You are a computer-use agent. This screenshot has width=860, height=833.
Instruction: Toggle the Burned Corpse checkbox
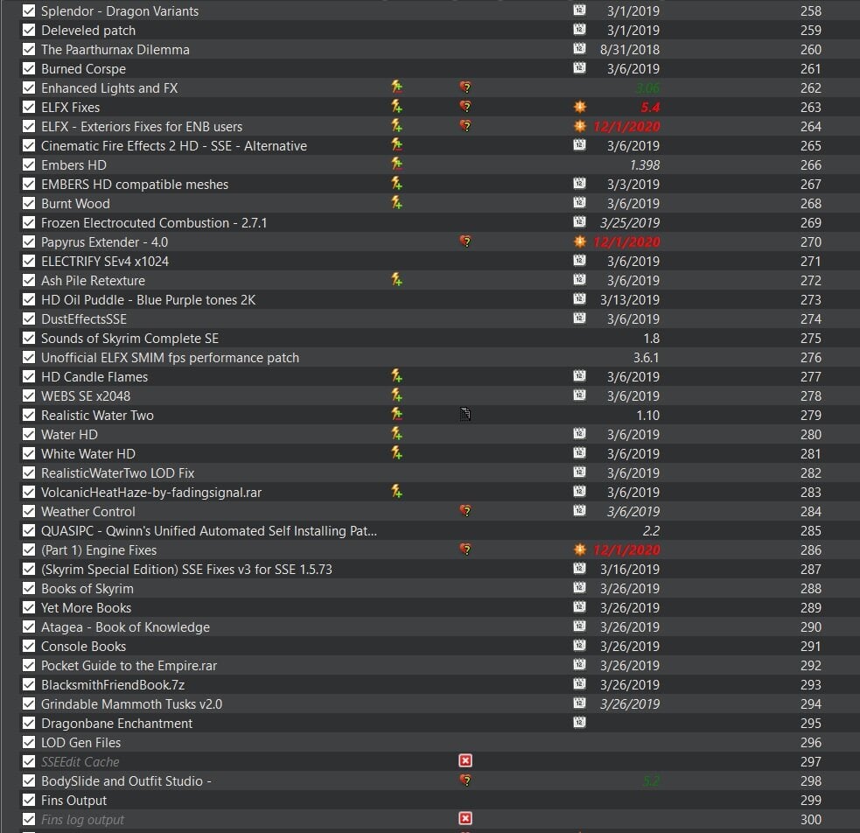click(29, 68)
